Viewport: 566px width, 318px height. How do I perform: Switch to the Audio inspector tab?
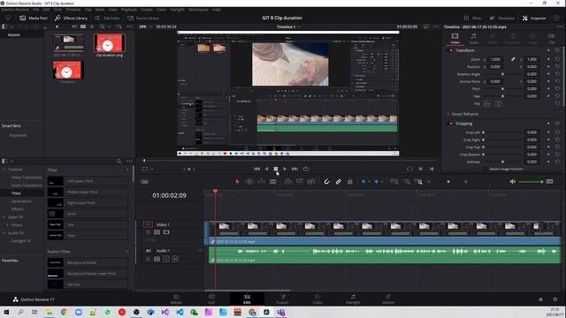[x=474, y=38]
